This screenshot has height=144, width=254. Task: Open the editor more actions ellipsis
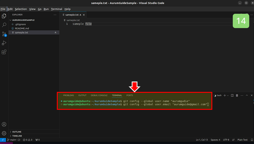click(252, 15)
